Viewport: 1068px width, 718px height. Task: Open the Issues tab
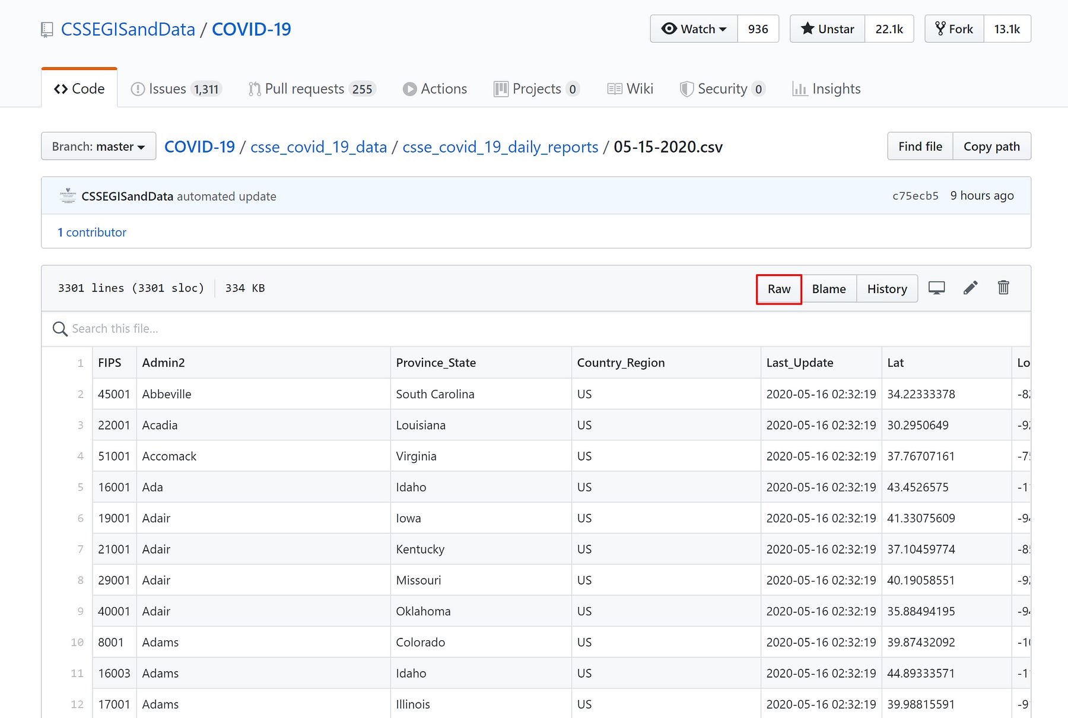[x=176, y=89]
